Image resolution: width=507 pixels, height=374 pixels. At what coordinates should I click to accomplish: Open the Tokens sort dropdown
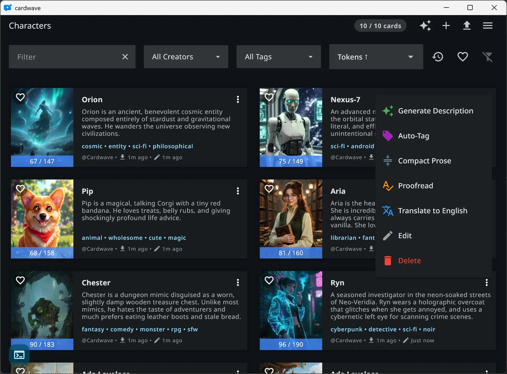(376, 57)
